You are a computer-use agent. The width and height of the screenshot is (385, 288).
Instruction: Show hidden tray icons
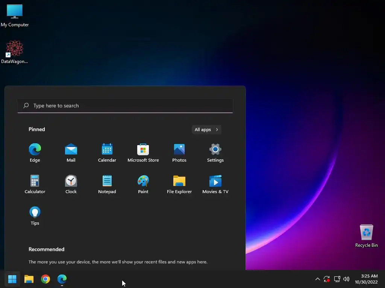coord(317,279)
